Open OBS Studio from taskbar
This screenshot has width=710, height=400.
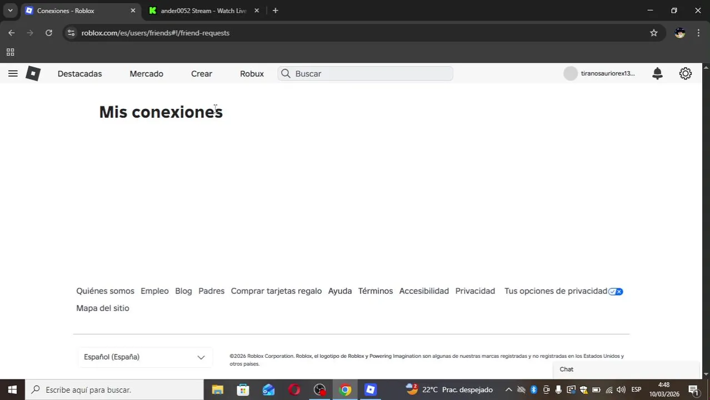click(319, 389)
